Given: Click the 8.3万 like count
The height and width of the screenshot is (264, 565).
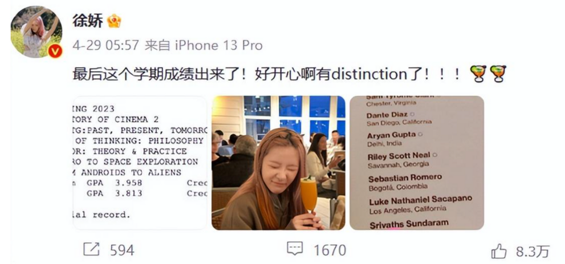Looking at the screenshot, I should coord(533,251).
